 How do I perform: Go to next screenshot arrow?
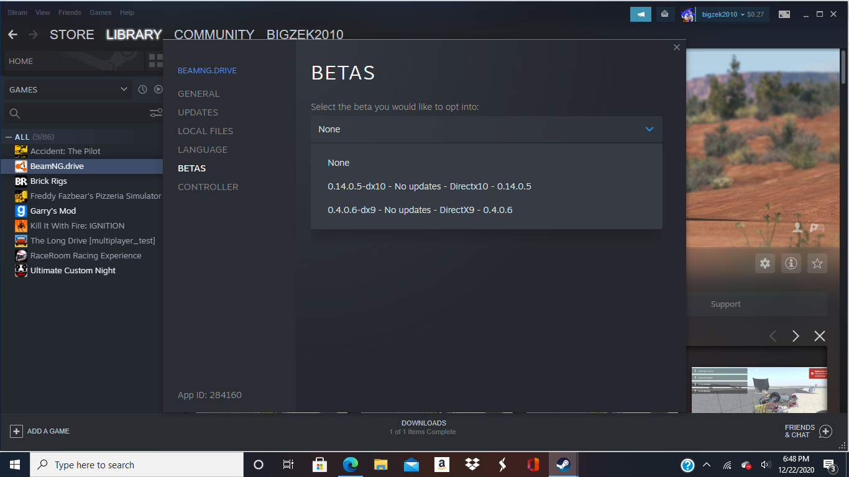(x=796, y=336)
